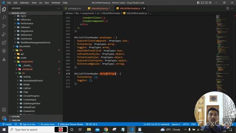Open the Manage gear settings icon
Image resolution: width=236 pixels, height=133 pixels.
4,118
